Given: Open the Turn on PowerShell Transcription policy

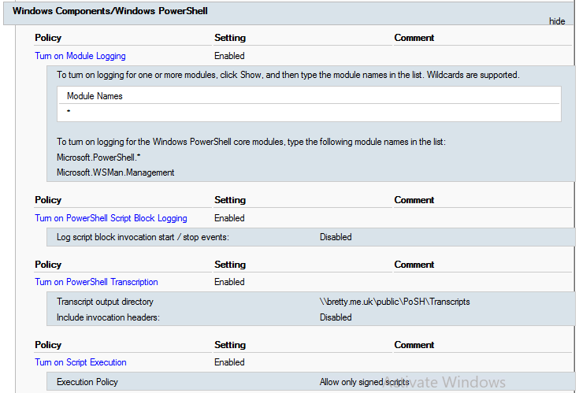Looking at the screenshot, I should click(96, 282).
